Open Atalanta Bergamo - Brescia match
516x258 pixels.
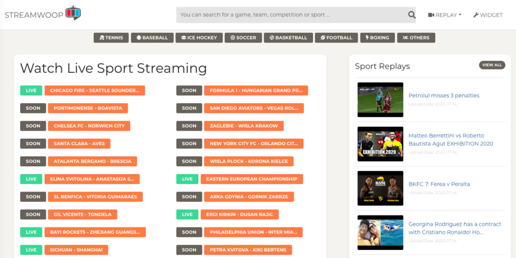(x=92, y=161)
